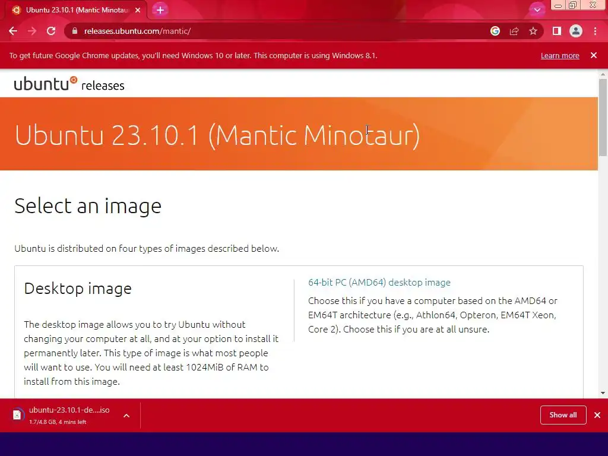Close the downloads bar
The height and width of the screenshot is (456, 608).
coord(597,415)
